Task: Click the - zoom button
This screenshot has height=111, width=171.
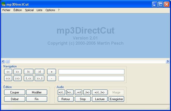Action: point(52,78)
